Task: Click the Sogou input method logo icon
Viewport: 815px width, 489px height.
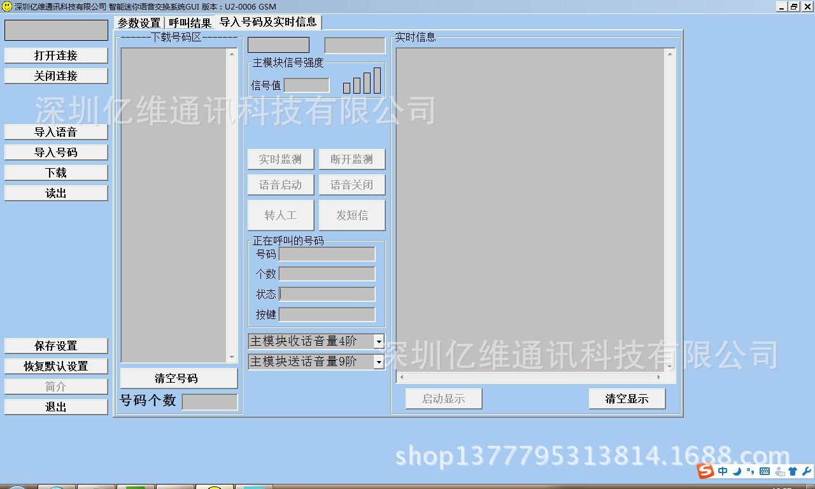Action: [x=705, y=471]
